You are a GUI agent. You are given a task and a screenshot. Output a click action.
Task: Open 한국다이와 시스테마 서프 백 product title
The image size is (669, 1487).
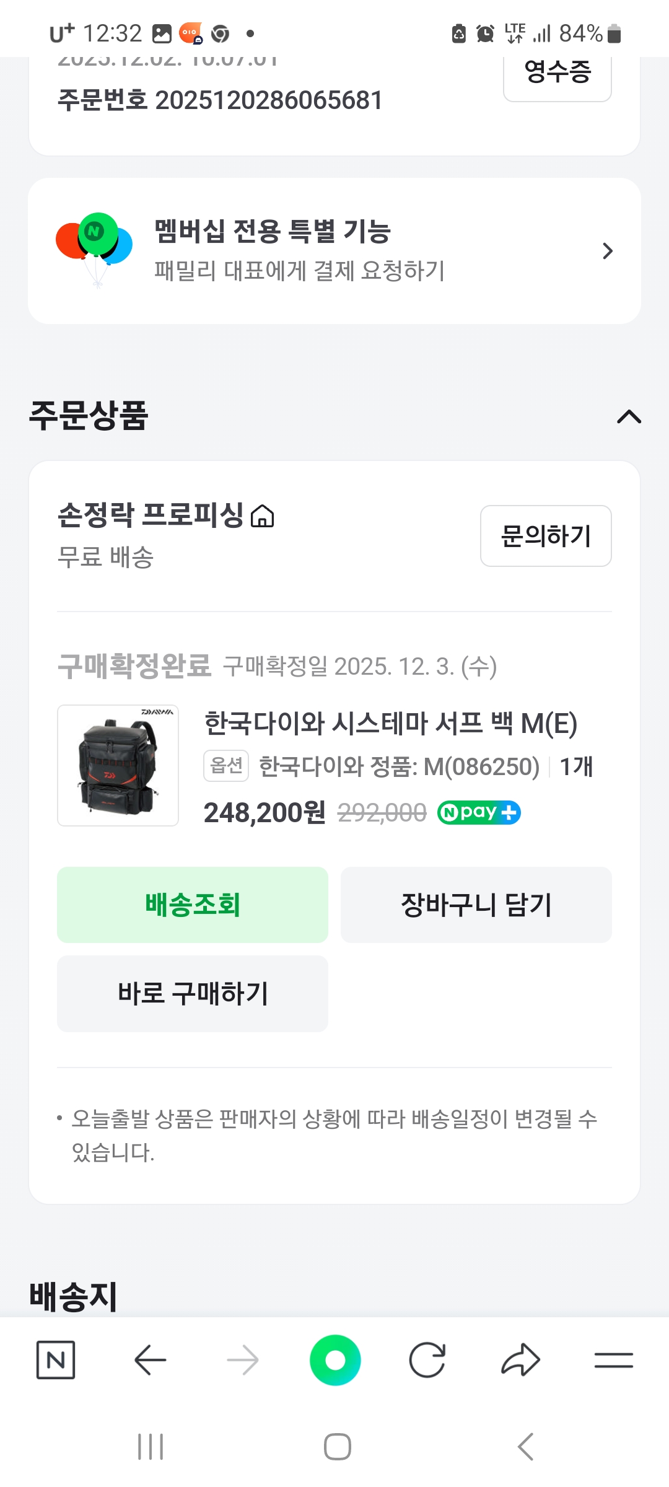coord(391,723)
